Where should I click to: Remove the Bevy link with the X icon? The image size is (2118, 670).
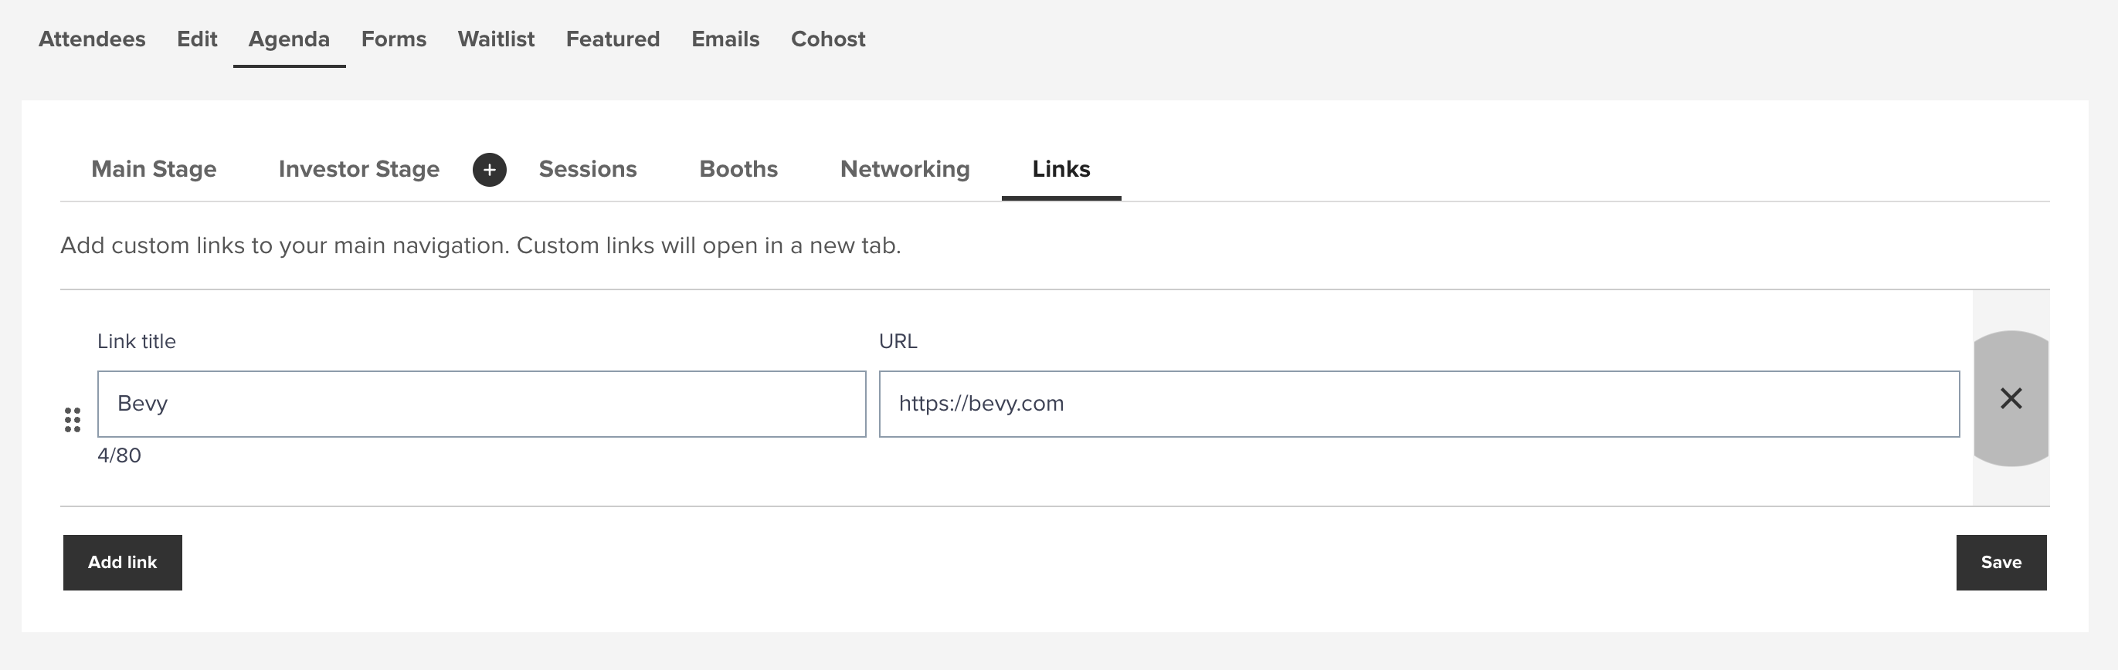(2011, 399)
